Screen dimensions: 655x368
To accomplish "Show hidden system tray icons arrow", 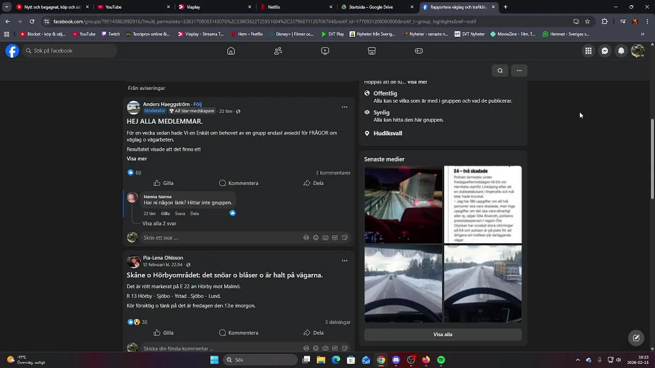I will pos(578,360).
